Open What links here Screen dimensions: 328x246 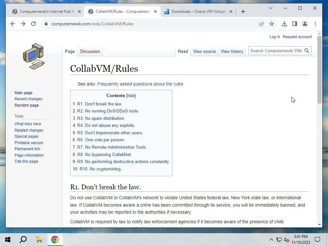(x=28, y=124)
